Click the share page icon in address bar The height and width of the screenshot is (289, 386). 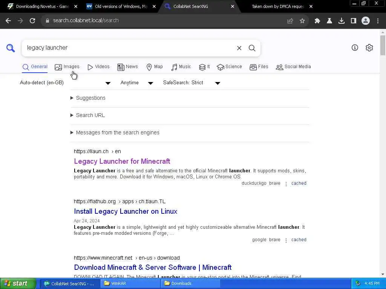point(290,21)
